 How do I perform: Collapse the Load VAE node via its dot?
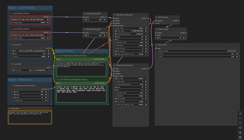[12, 64]
